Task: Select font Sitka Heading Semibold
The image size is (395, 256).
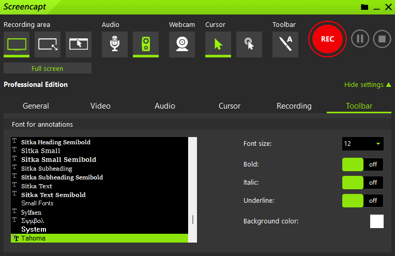Action: 99,142
